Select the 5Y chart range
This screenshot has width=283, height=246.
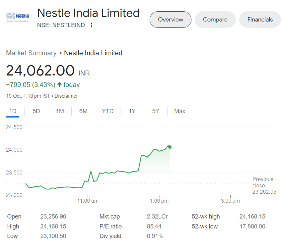[156, 111]
